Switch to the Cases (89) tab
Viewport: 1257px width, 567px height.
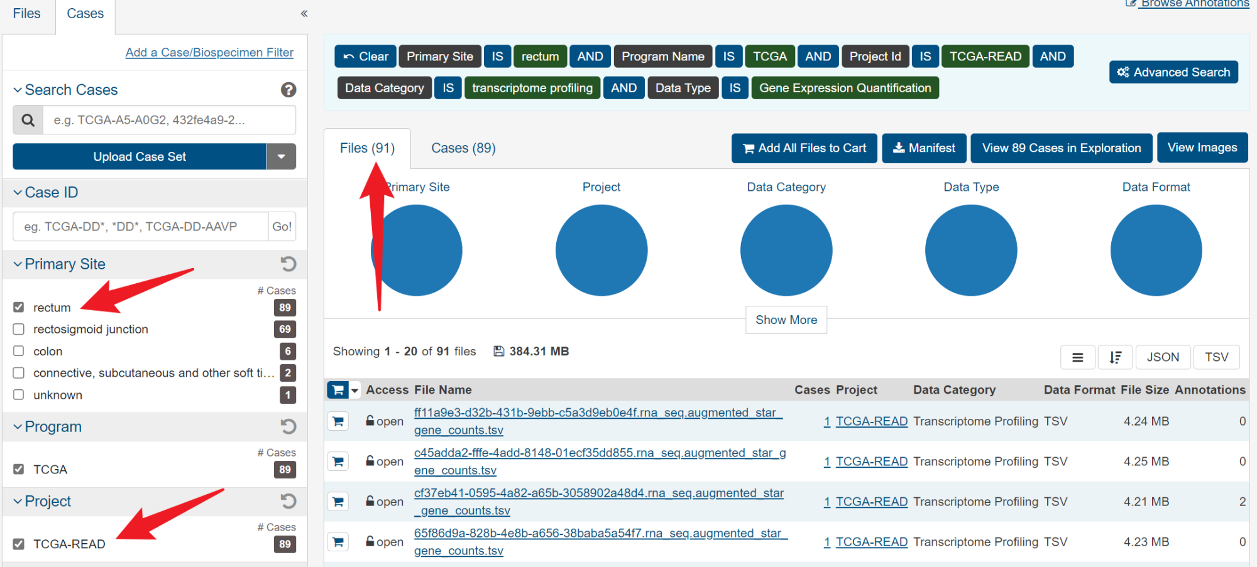(x=463, y=148)
